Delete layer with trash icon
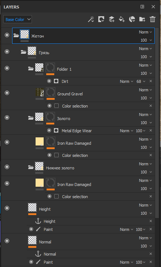 [x=152, y=19]
